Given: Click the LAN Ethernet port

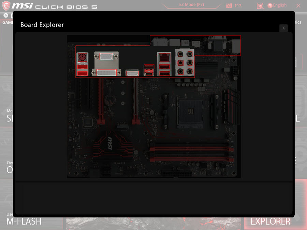Looking at the screenshot, I should (164, 57).
